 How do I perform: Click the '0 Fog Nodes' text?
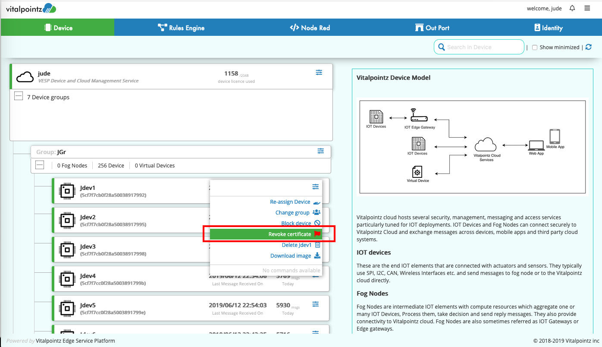72,165
